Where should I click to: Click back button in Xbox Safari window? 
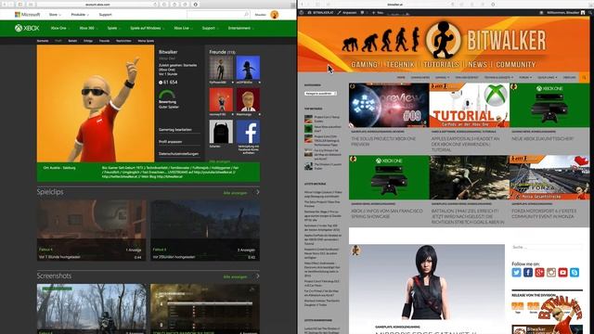click(5, 4)
